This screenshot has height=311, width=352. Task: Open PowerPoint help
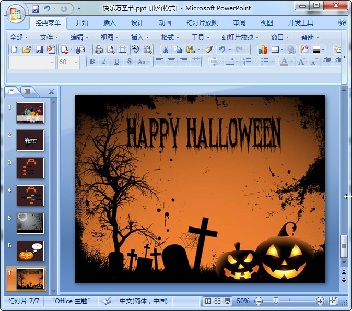342,22
